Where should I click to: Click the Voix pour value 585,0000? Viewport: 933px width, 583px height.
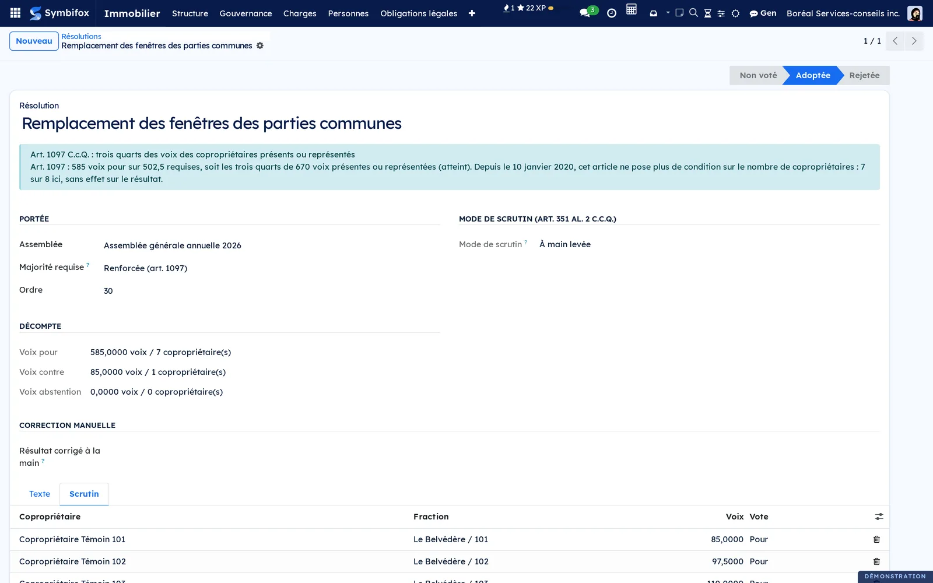coord(160,352)
